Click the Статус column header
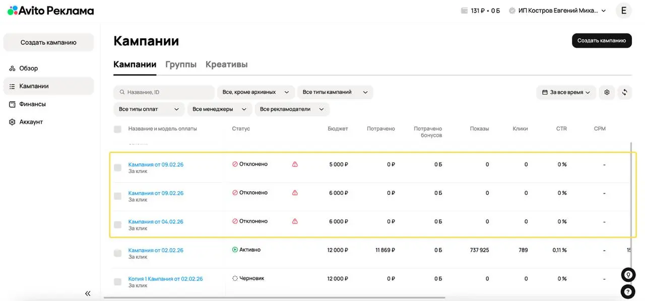This screenshot has width=645, height=301. [x=241, y=129]
